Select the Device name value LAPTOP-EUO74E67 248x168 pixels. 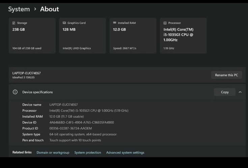(63, 104)
